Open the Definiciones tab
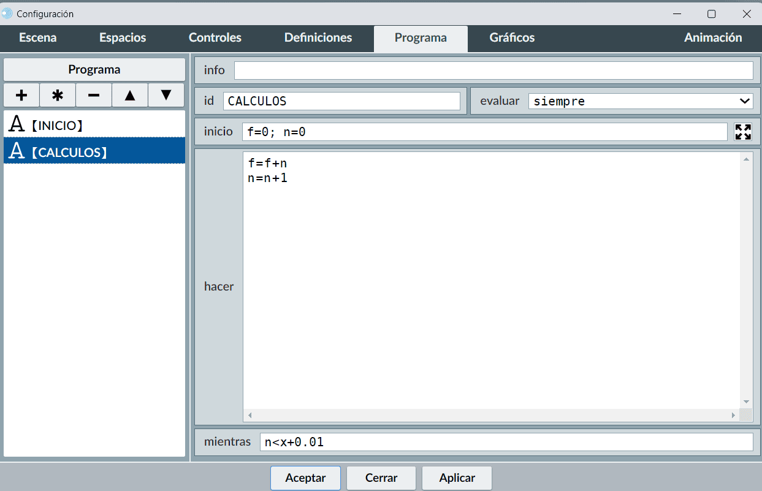 pyautogui.click(x=318, y=38)
